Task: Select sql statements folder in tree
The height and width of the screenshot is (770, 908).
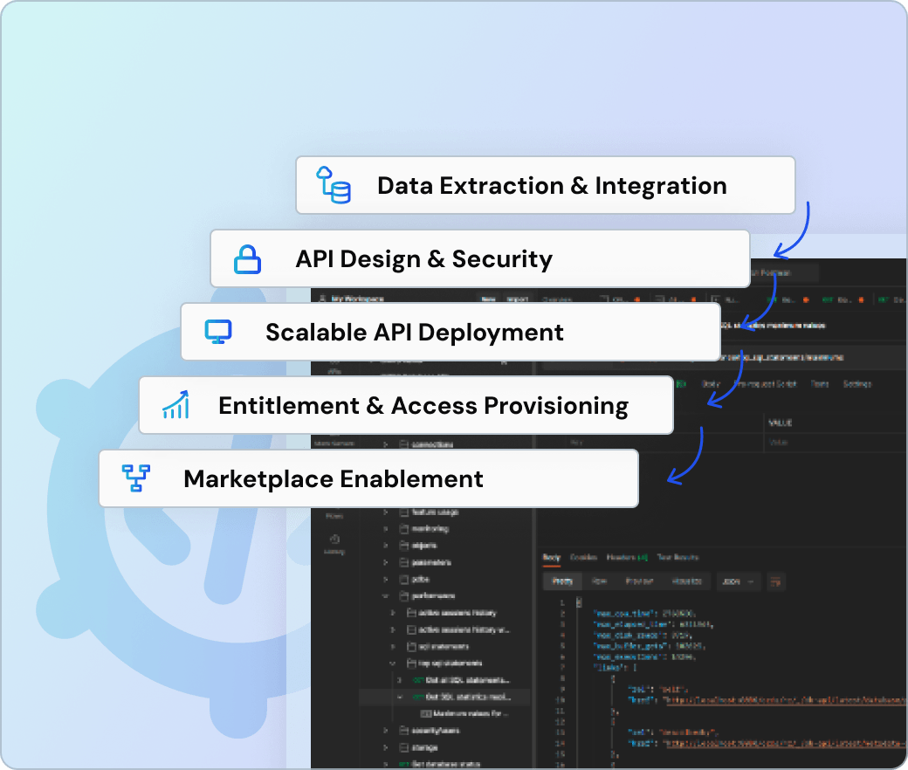Action: (438, 647)
